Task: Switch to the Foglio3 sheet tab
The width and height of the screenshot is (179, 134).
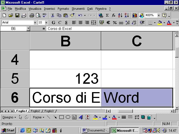Action: (x=49, y=111)
